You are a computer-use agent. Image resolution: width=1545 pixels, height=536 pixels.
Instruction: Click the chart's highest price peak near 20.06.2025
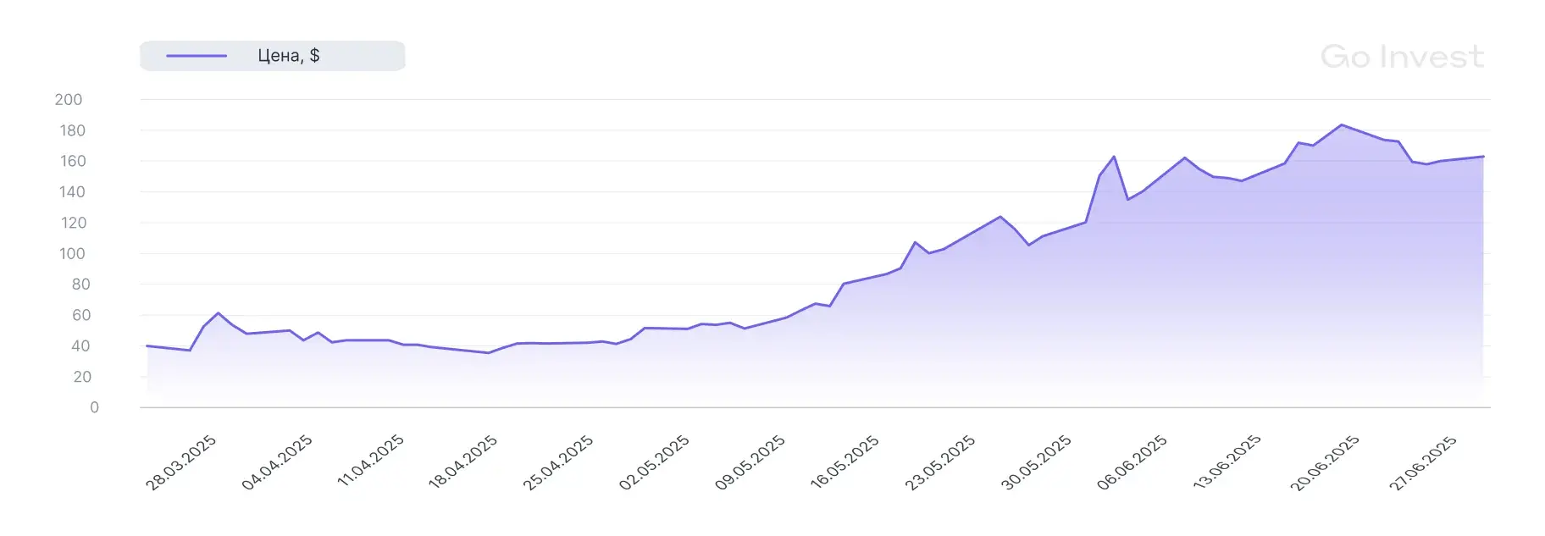point(1341,124)
